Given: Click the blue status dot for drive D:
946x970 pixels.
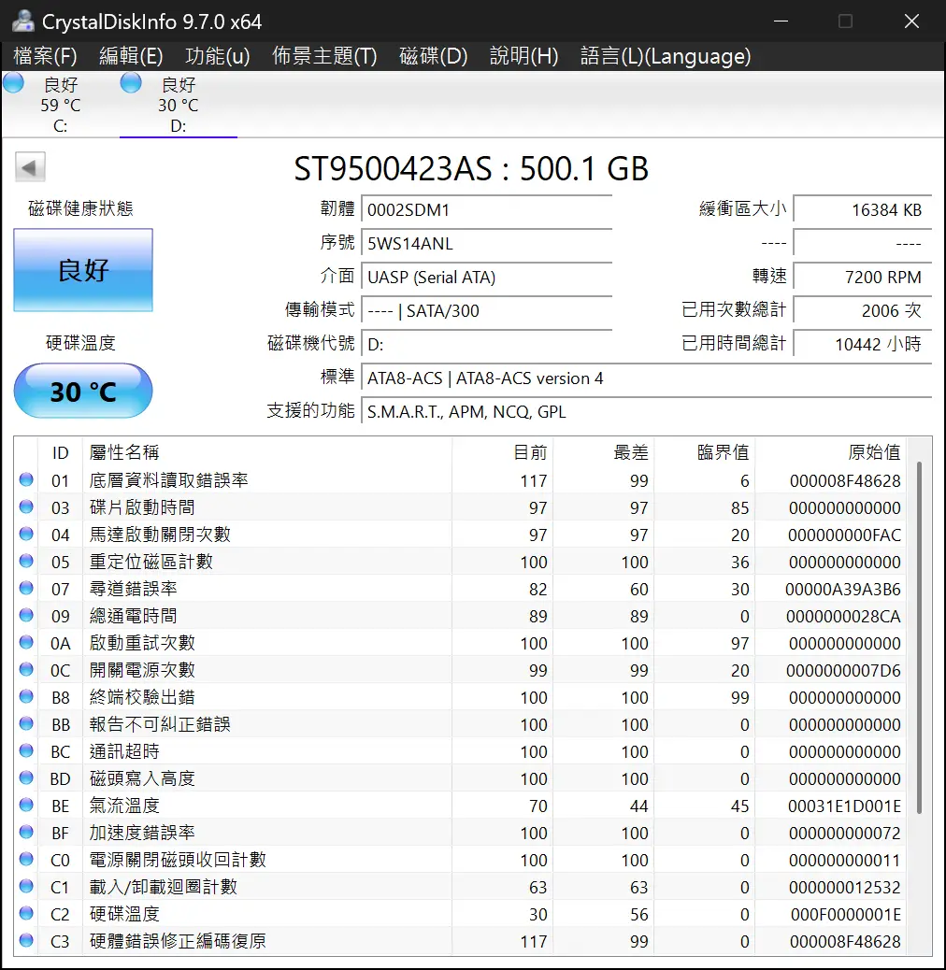Looking at the screenshot, I should click(131, 83).
